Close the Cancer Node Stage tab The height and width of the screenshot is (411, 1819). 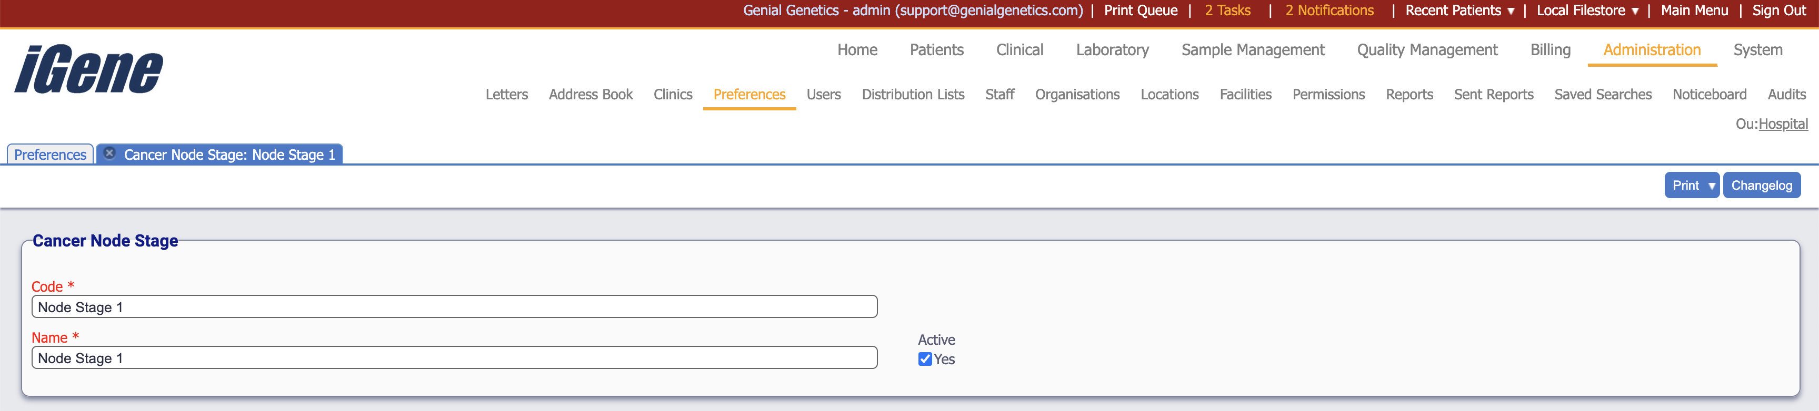coord(109,153)
